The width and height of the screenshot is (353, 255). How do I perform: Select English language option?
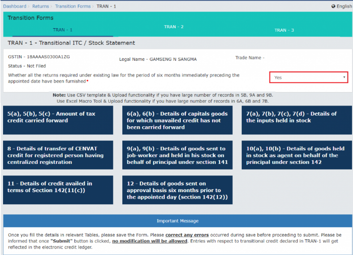point(344,7)
